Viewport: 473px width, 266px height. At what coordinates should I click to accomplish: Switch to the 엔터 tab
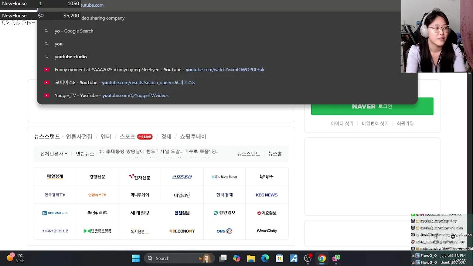106,137
